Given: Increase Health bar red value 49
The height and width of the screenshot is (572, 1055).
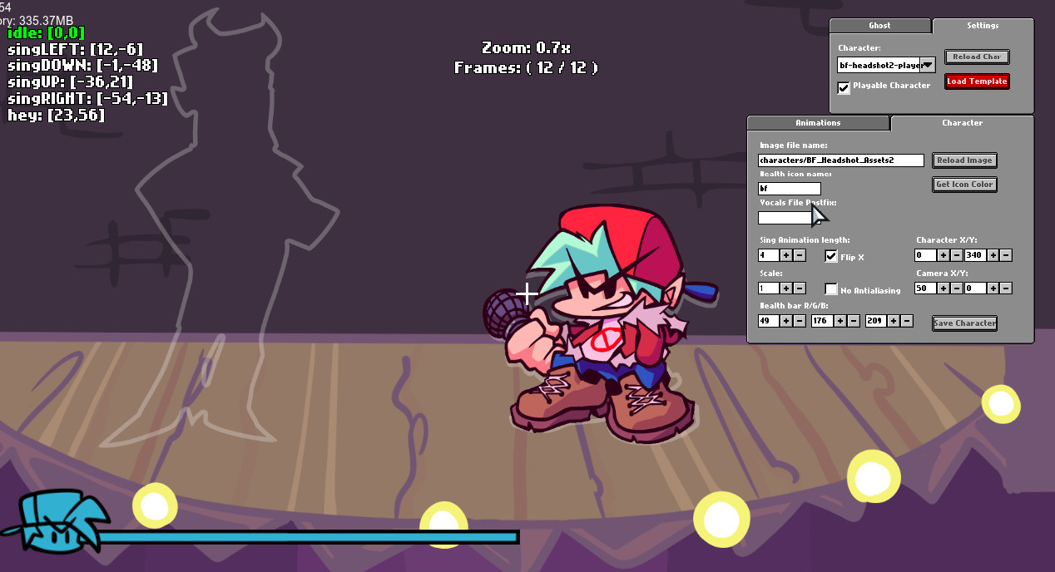Looking at the screenshot, I should (785, 321).
